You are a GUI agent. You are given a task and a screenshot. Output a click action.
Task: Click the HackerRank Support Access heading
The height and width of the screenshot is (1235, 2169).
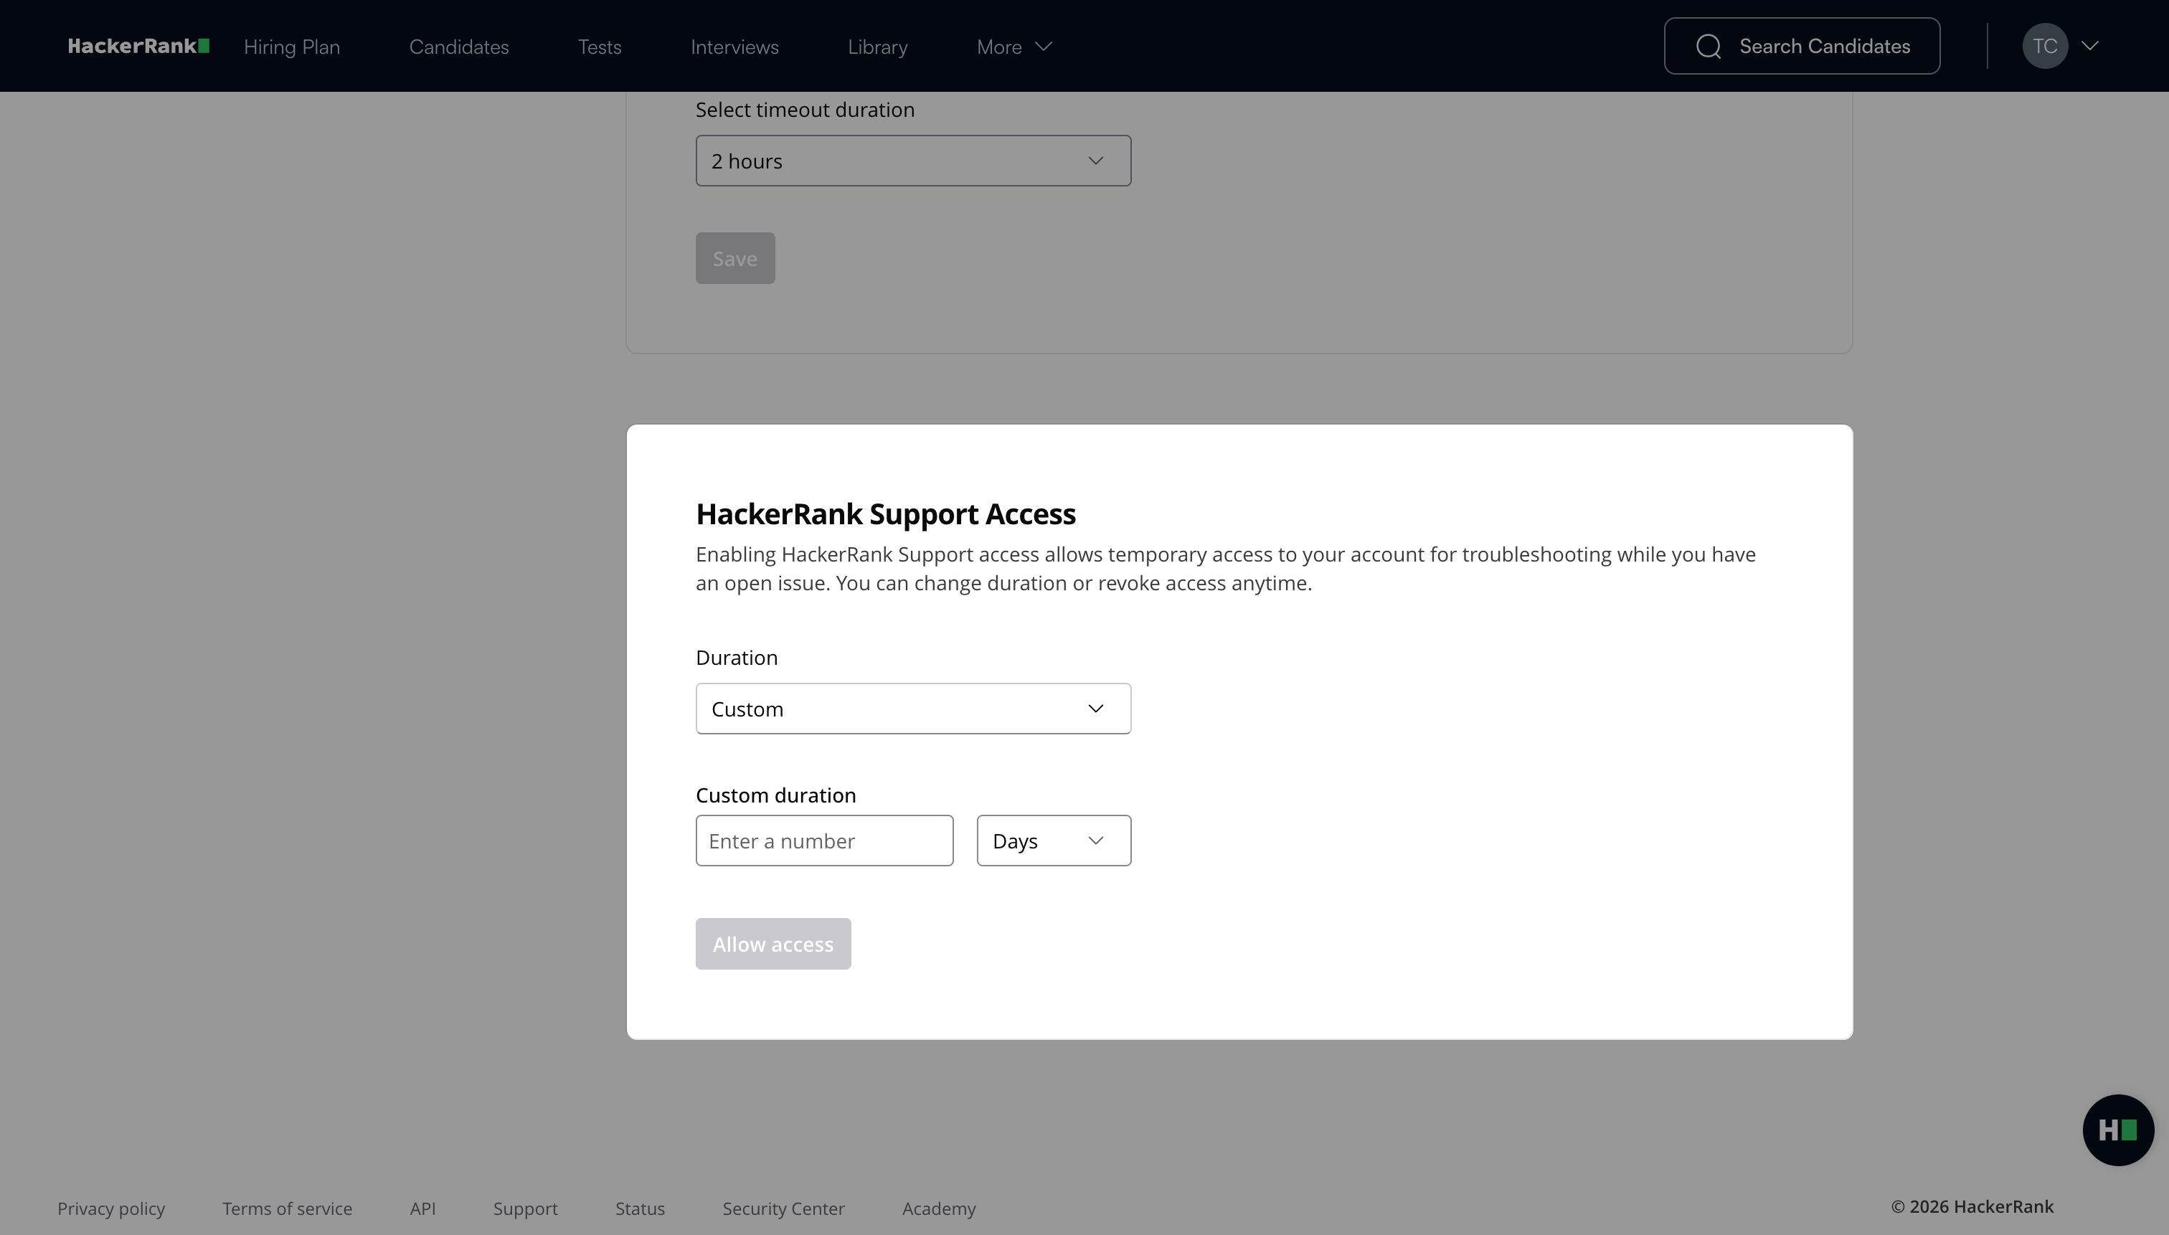click(886, 514)
